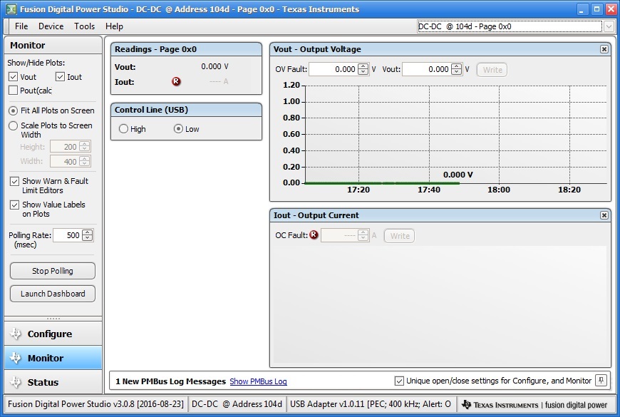Viewport: 620px width, 417px height.
Task: Click the Fusion app icon in title bar
Action: (x=11, y=9)
